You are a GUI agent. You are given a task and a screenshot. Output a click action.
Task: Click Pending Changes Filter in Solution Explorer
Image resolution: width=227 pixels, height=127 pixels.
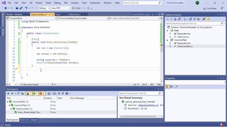click(185, 19)
